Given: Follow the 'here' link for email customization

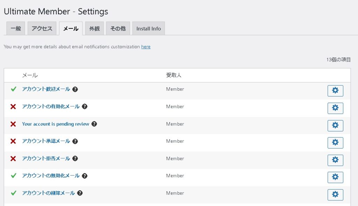Looking at the screenshot, I should pos(146,47).
